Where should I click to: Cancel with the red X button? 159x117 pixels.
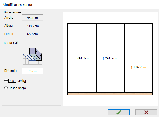[146, 112]
